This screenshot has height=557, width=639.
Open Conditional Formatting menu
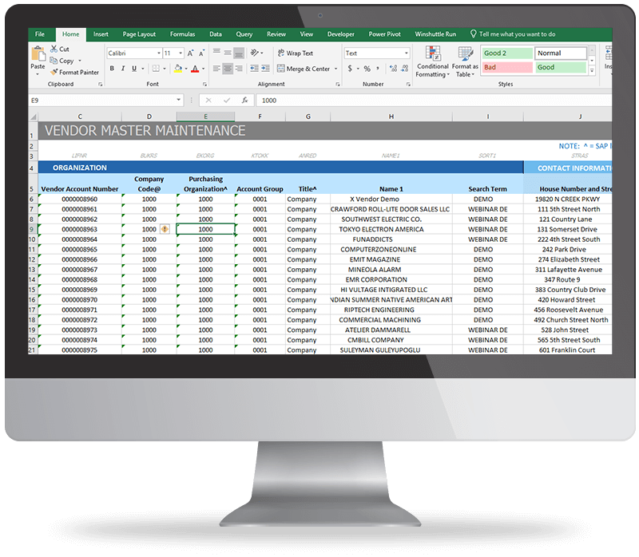pyautogui.click(x=432, y=61)
